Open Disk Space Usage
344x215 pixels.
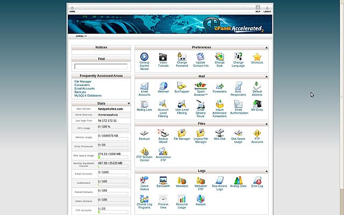(238, 136)
